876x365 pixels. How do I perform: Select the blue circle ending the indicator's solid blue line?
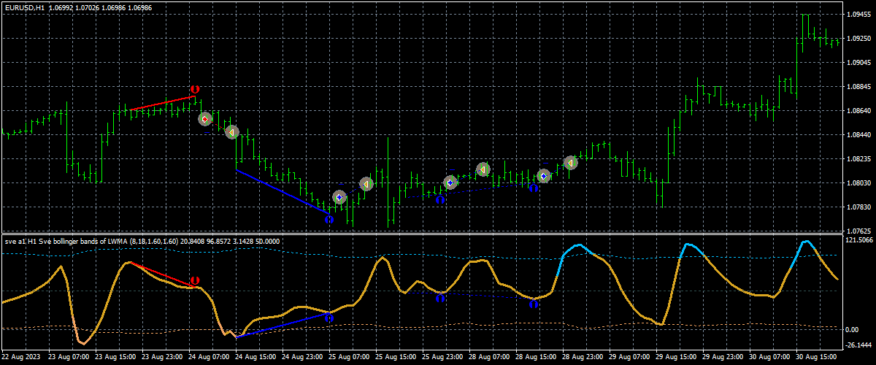[x=328, y=318]
